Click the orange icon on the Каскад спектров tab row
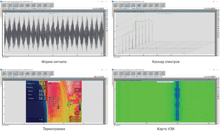Image resolution: width=220 pixels, height=132 pixels. coord(213,9)
